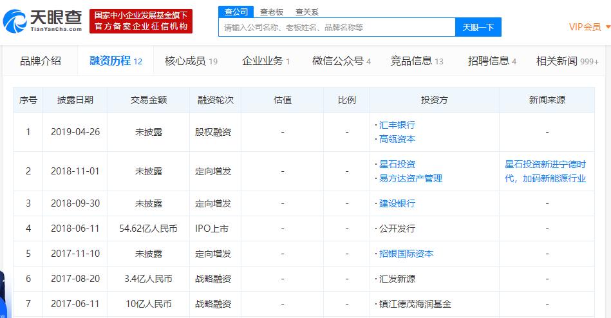
Task: Click the 公开发行 investor text
Action: [x=397, y=229]
